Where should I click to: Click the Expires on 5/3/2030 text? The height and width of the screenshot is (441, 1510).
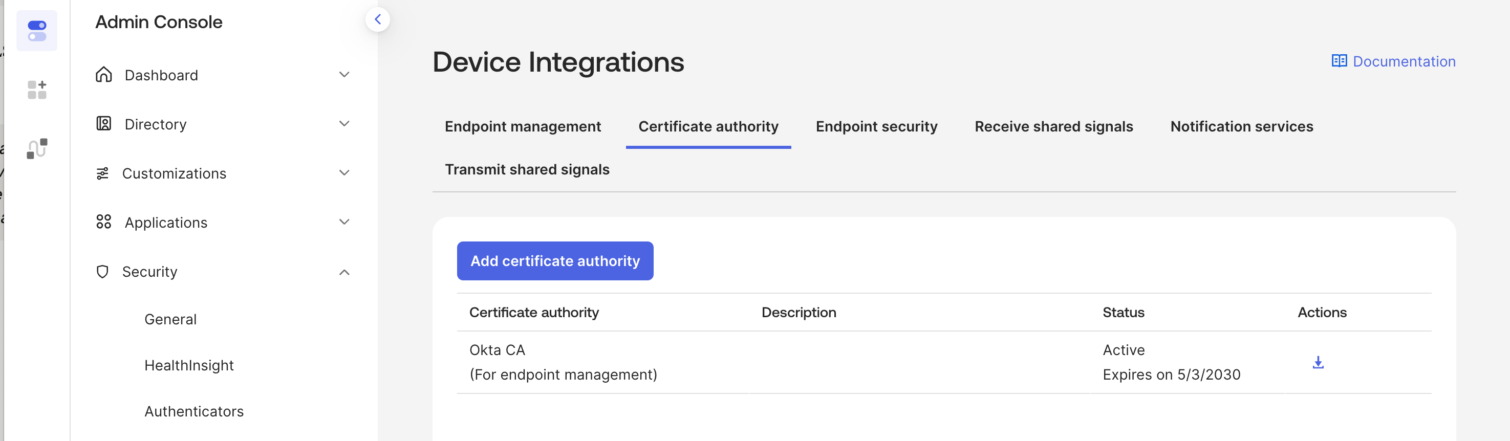(x=1171, y=374)
